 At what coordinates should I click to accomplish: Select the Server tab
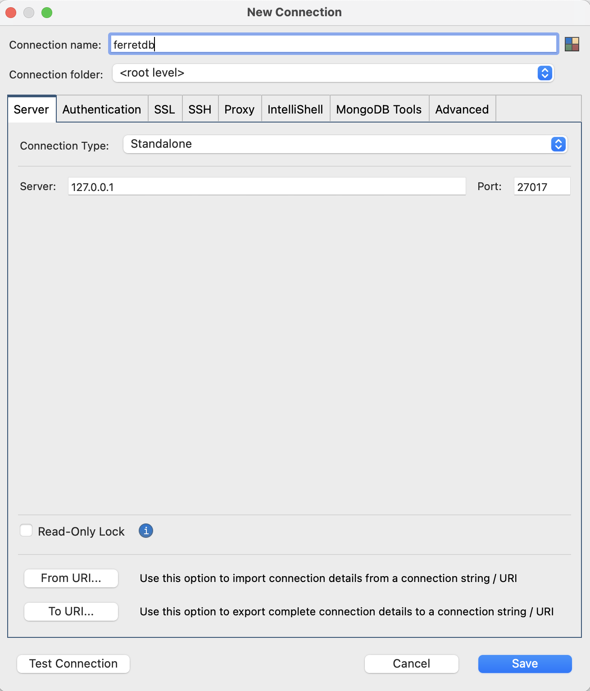click(x=32, y=109)
